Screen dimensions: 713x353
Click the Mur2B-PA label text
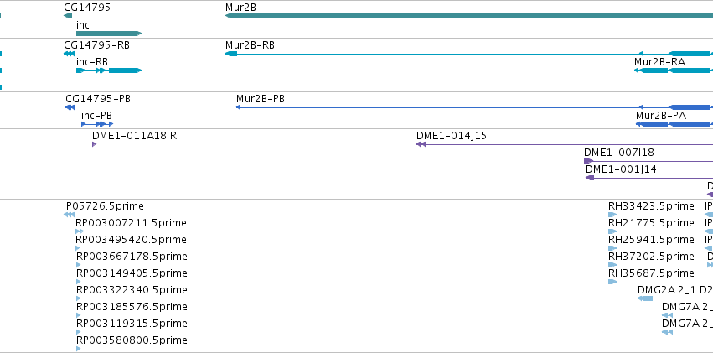coord(661,116)
